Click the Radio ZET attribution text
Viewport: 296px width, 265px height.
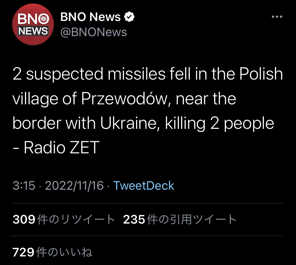tap(61, 148)
